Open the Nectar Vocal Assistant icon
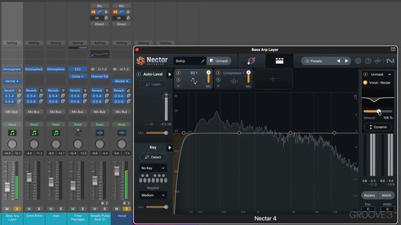The height and width of the screenshot is (225, 401). [x=251, y=61]
